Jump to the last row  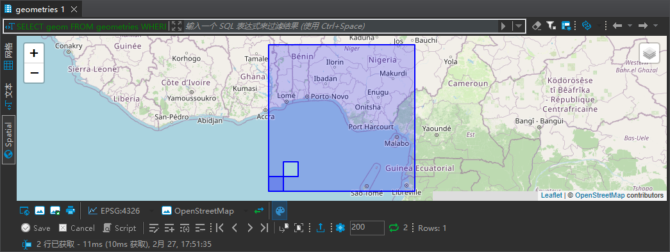(x=265, y=228)
